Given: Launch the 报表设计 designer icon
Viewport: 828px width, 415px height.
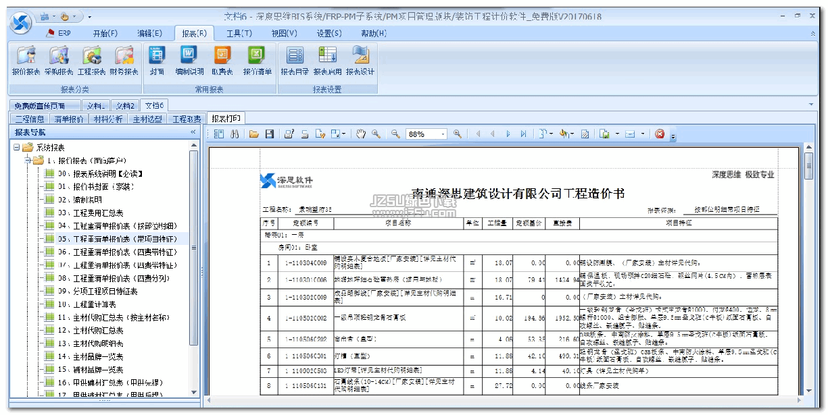Looking at the screenshot, I should tap(360, 61).
